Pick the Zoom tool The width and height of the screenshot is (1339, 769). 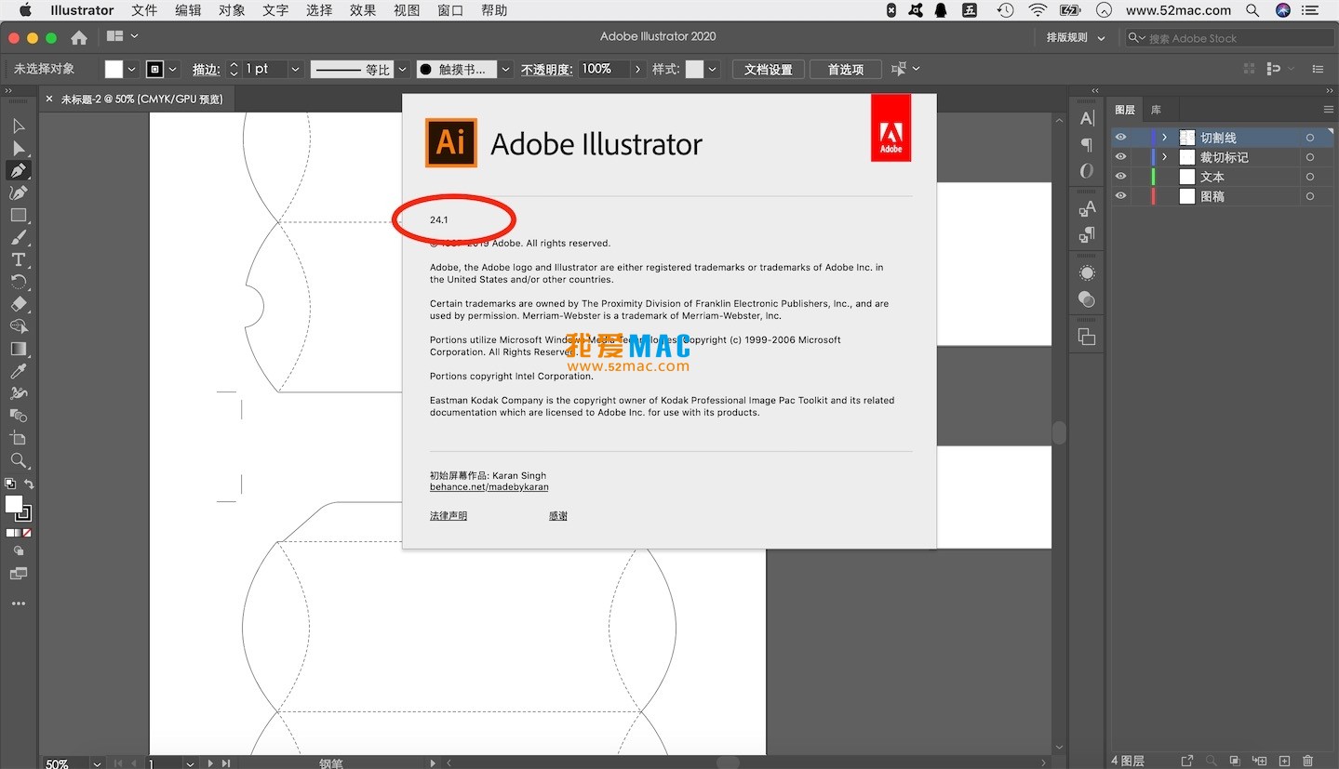[x=17, y=460]
